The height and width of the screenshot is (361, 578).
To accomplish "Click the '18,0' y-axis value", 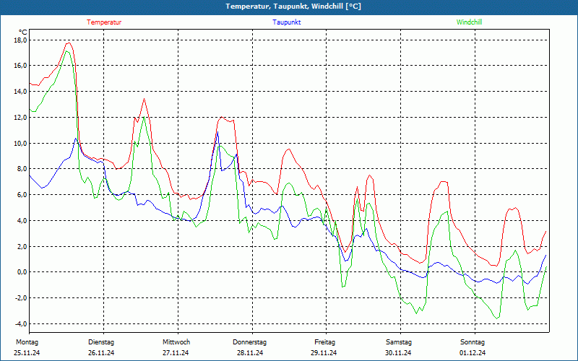I will (x=20, y=40).
